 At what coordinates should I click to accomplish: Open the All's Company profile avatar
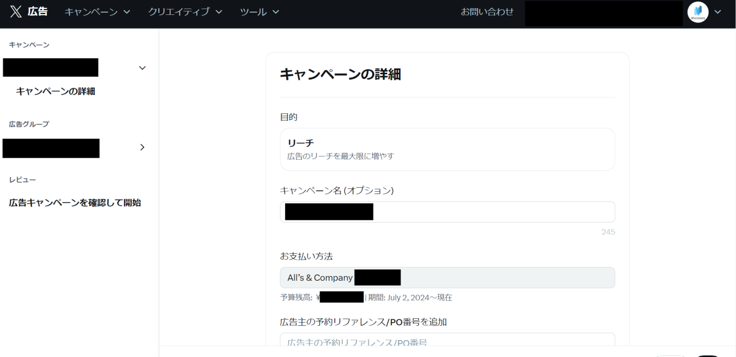pos(698,12)
